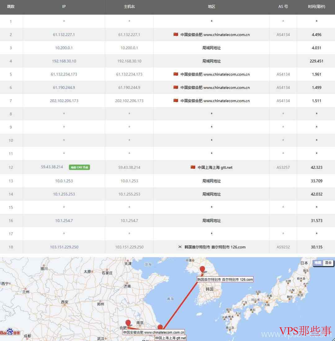Click 日本 label on the map

pos(304,263)
